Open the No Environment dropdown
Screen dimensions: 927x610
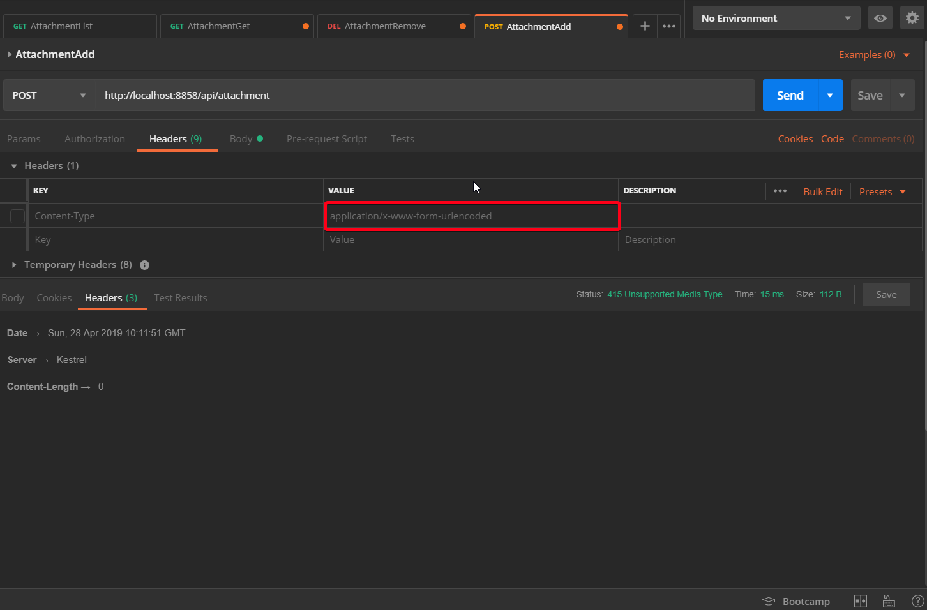(x=776, y=18)
